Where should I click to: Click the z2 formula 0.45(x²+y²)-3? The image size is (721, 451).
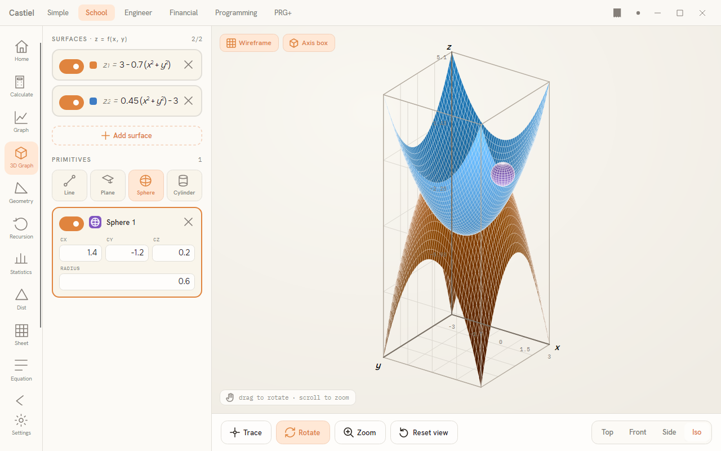[149, 101]
